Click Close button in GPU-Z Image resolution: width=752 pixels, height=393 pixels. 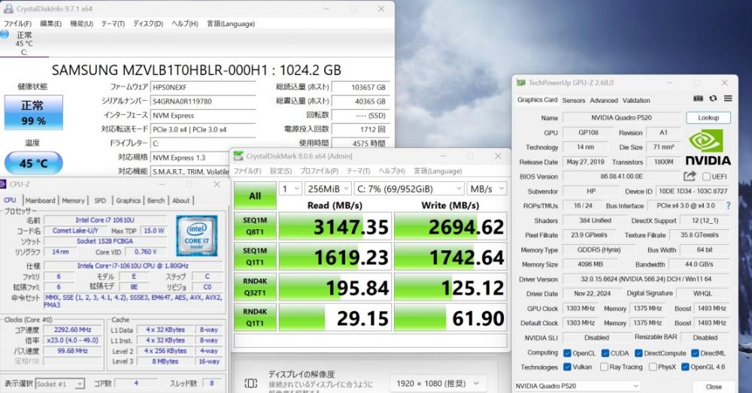pyautogui.click(x=713, y=386)
